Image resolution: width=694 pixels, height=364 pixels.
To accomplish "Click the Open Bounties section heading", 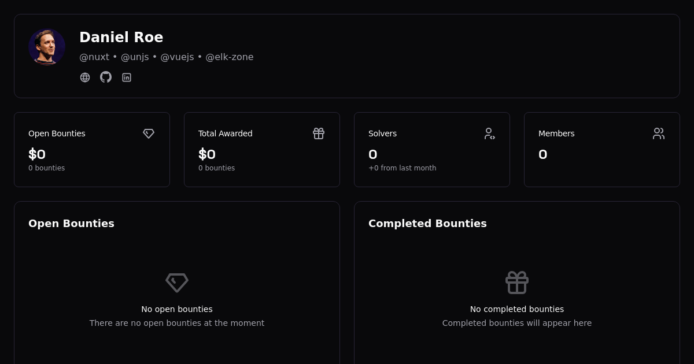I will [71, 224].
